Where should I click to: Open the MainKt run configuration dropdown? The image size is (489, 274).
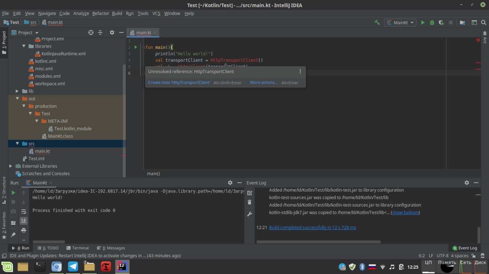tap(400, 22)
